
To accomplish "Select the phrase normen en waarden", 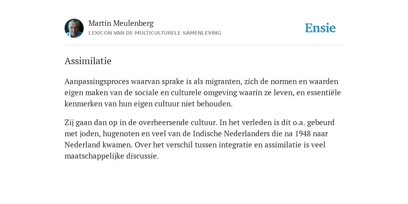I will coord(304,81).
